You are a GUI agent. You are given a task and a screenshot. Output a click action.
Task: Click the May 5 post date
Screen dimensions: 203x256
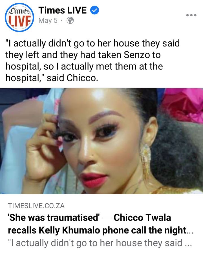tap(48, 21)
